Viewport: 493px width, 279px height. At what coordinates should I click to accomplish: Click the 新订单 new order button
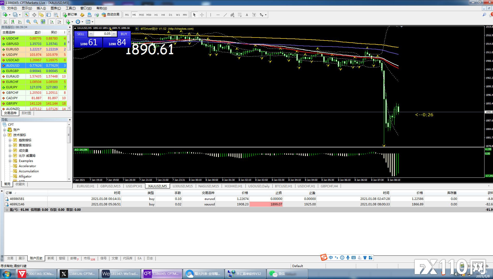pyautogui.click(x=70, y=15)
